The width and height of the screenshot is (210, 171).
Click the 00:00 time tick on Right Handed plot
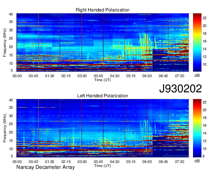17,76
